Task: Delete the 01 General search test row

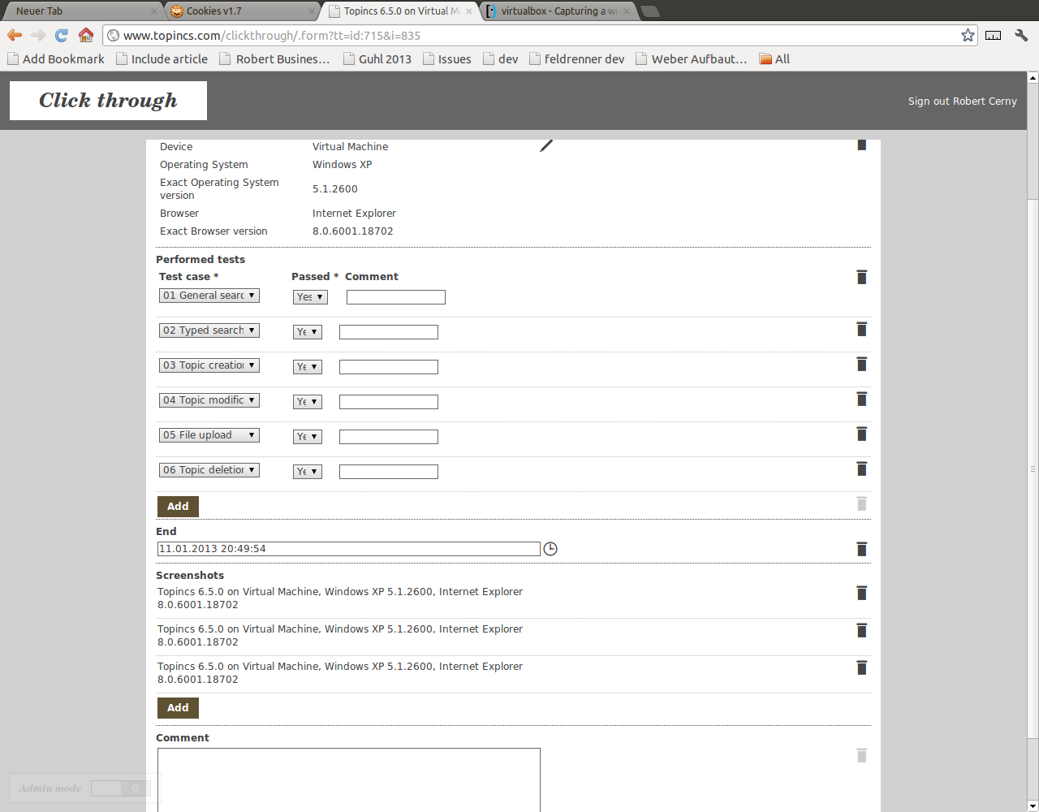Action: (861, 278)
